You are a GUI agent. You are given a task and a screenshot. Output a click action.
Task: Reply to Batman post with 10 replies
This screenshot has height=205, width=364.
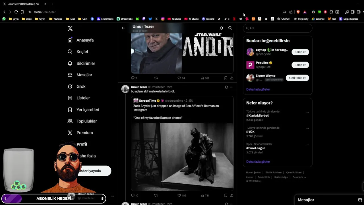(135, 195)
